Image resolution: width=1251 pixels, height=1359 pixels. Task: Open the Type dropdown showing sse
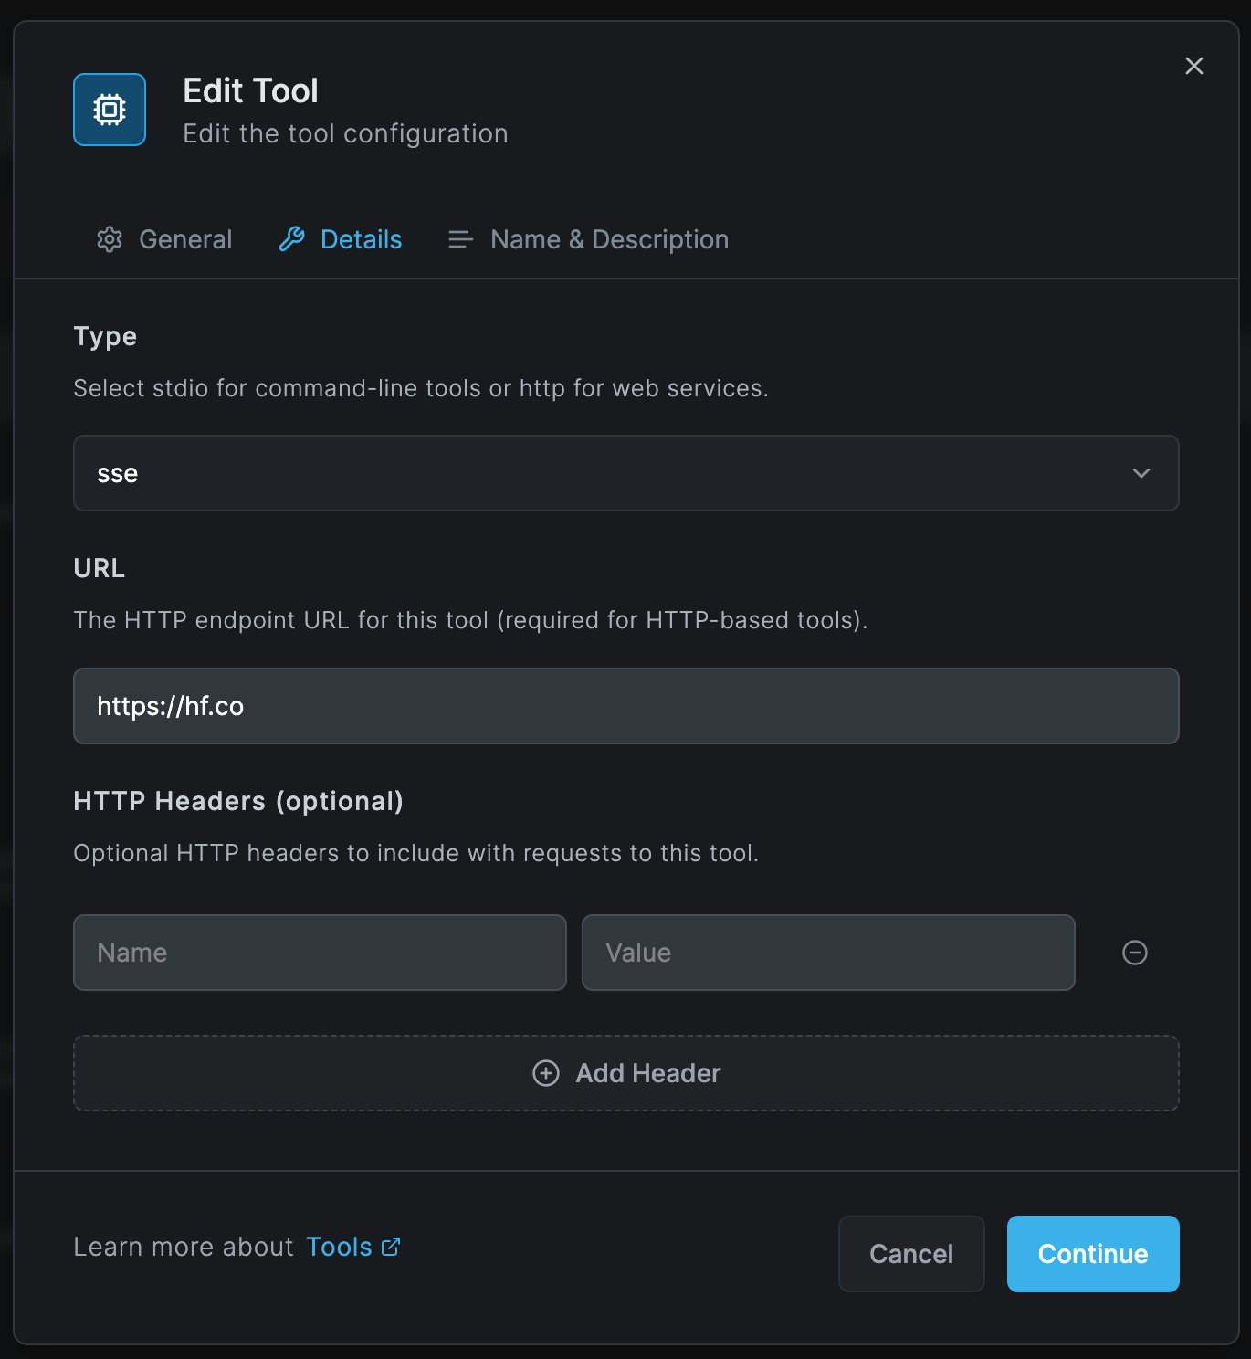pyautogui.click(x=626, y=473)
